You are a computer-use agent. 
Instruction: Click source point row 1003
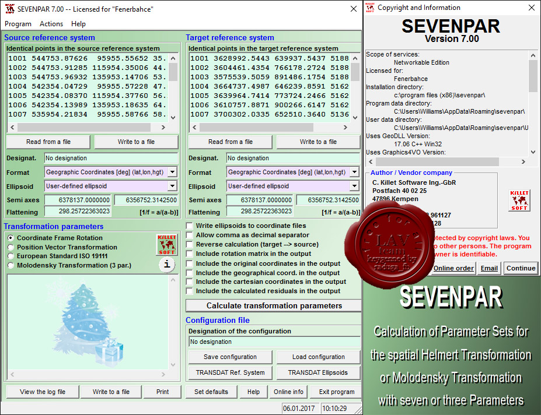[88, 77]
